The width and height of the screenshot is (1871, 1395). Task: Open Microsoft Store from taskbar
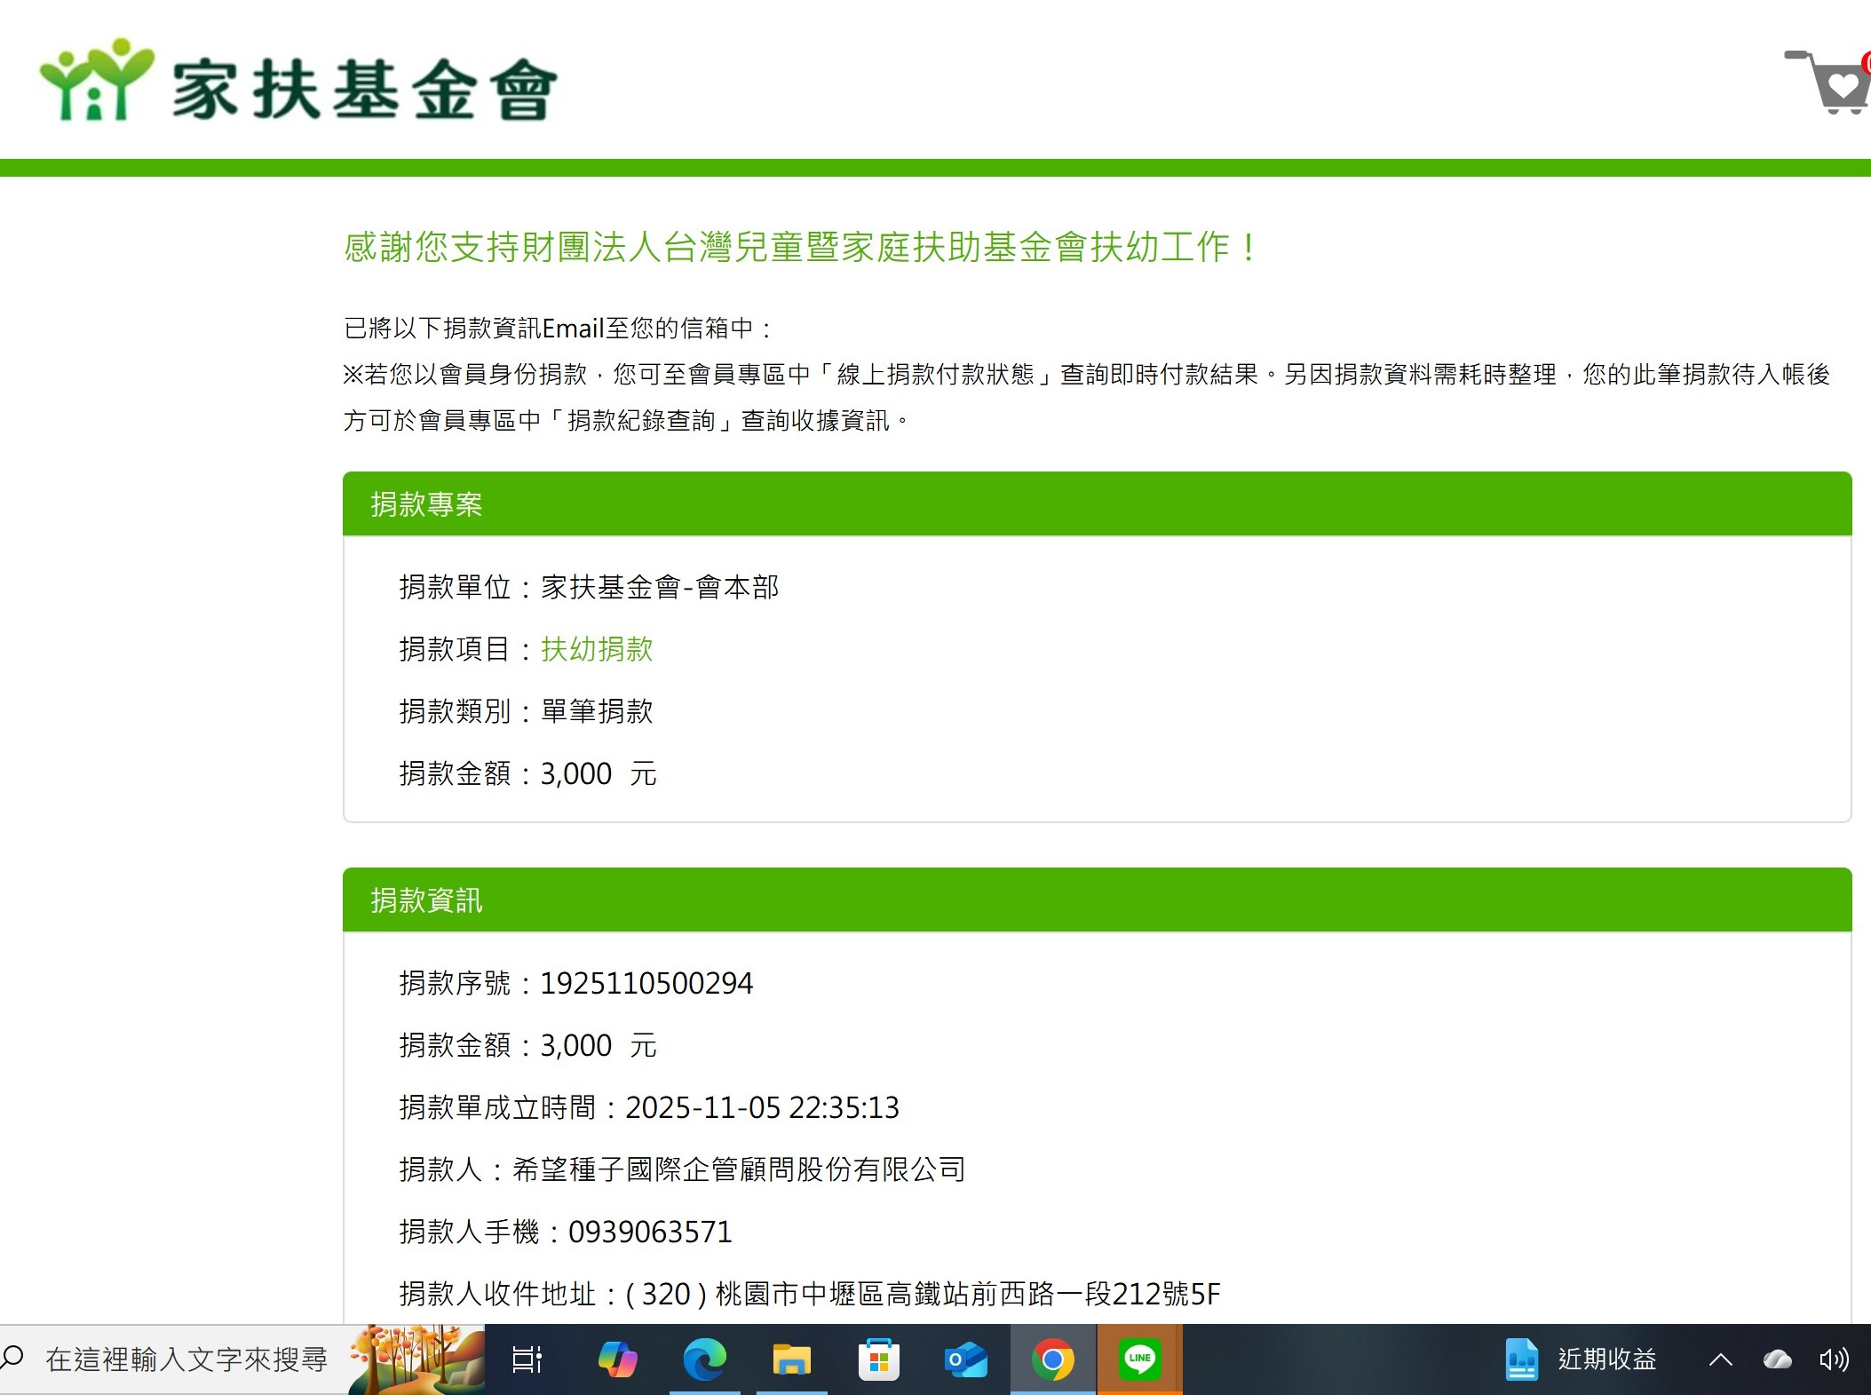pos(878,1359)
